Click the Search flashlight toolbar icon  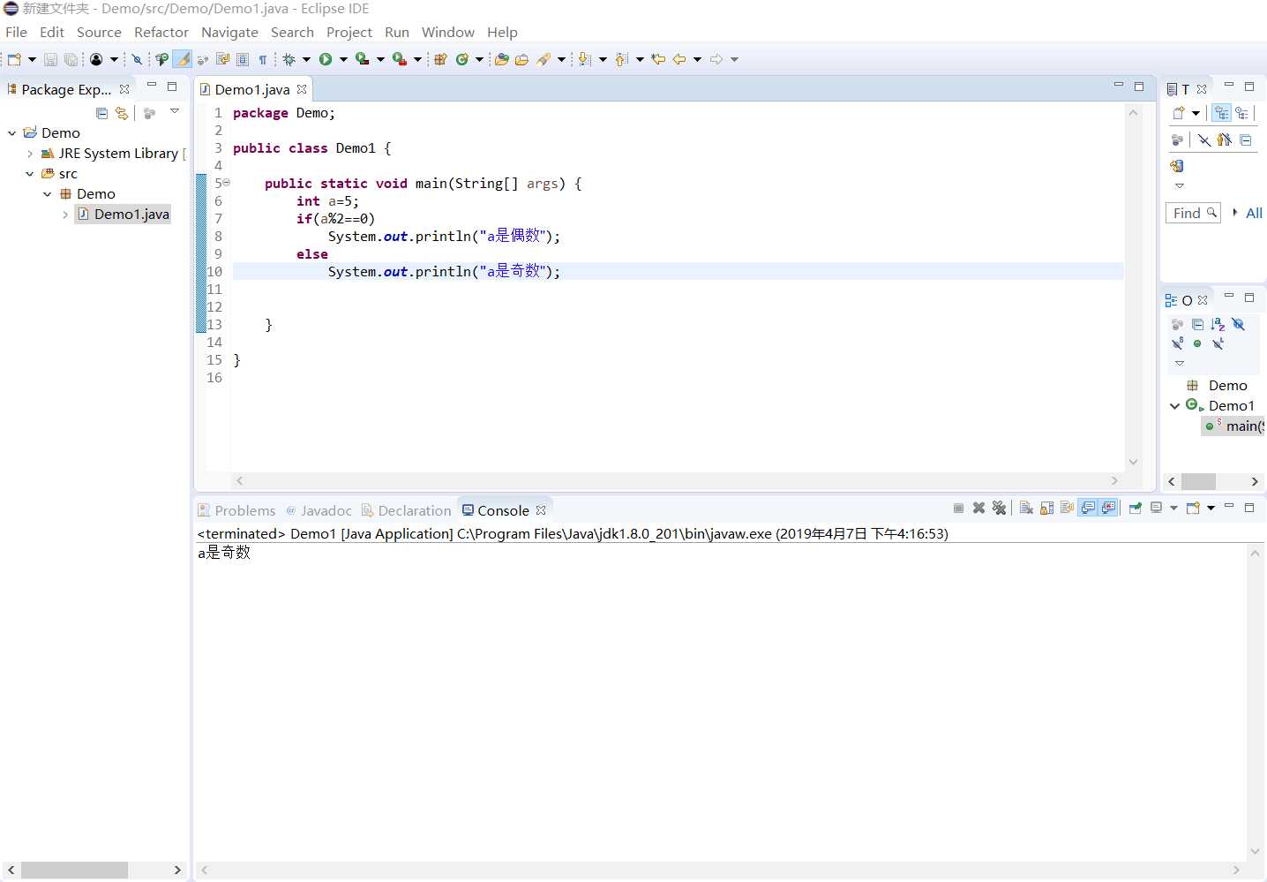click(x=544, y=59)
